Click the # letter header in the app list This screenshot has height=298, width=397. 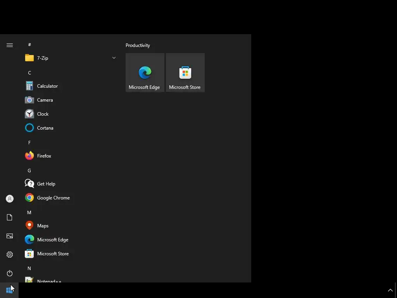(x=29, y=45)
